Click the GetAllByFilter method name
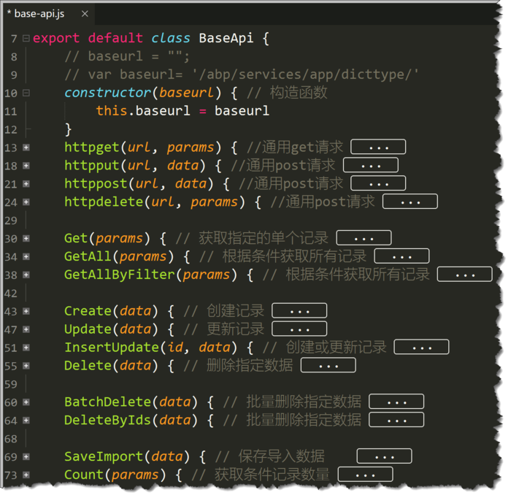 (x=120, y=275)
